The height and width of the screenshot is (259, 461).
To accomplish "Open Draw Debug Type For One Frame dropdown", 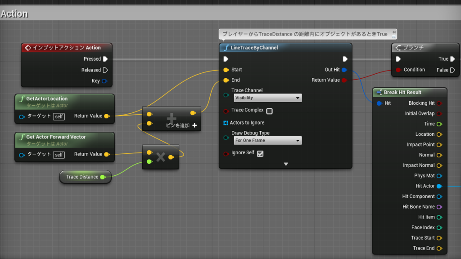I will [267, 140].
